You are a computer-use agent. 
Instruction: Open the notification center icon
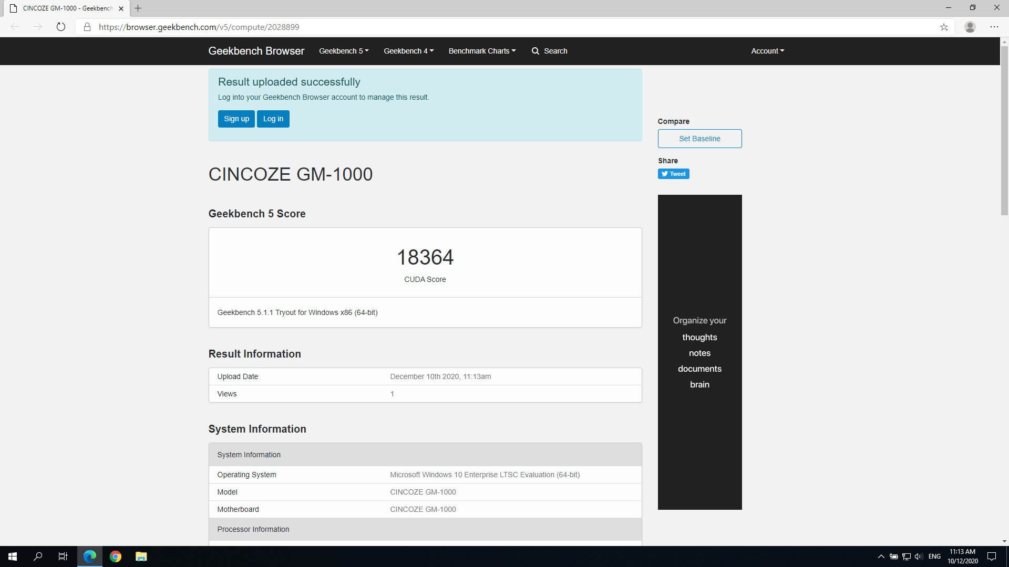[992, 556]
